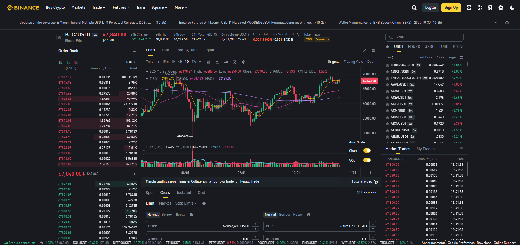The width and height of the screenshot is (520, 245).
Task: Increase buy price with stepper up arrow
Action: coord(255,224)
